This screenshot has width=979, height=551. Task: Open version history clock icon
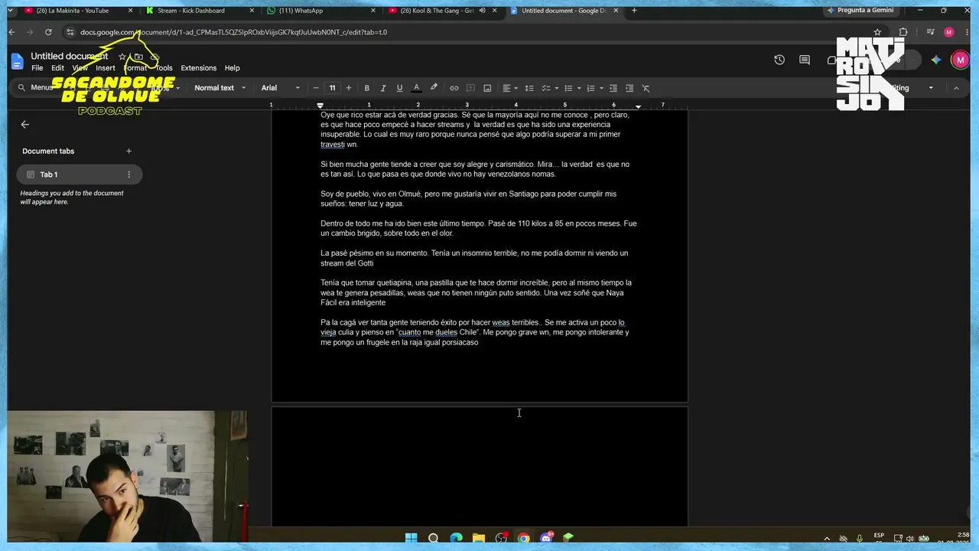pos(779,60)
